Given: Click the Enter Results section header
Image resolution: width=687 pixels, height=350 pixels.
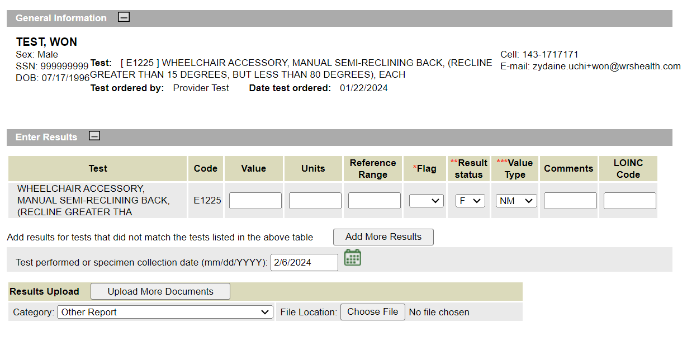Looking at the screenshot, I should pyautogui.click(x=46, y=137).
